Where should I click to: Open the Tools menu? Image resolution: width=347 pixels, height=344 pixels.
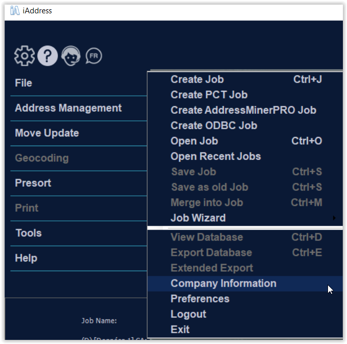pos(28,233)
